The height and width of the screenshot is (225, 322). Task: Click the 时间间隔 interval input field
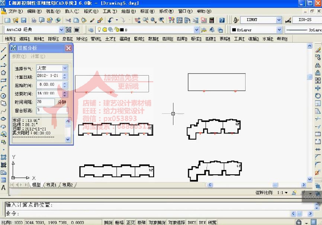[x=46, y=102]
